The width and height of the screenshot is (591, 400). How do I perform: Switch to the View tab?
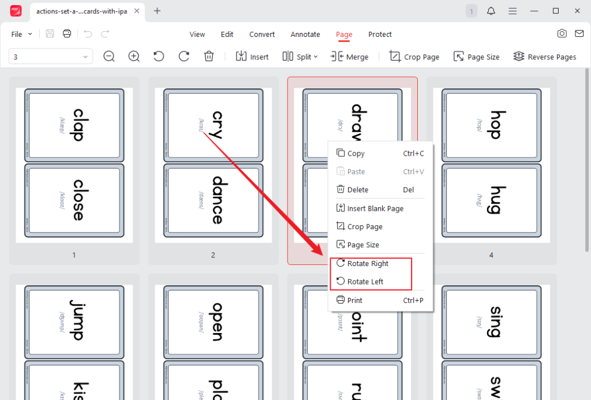197,34
